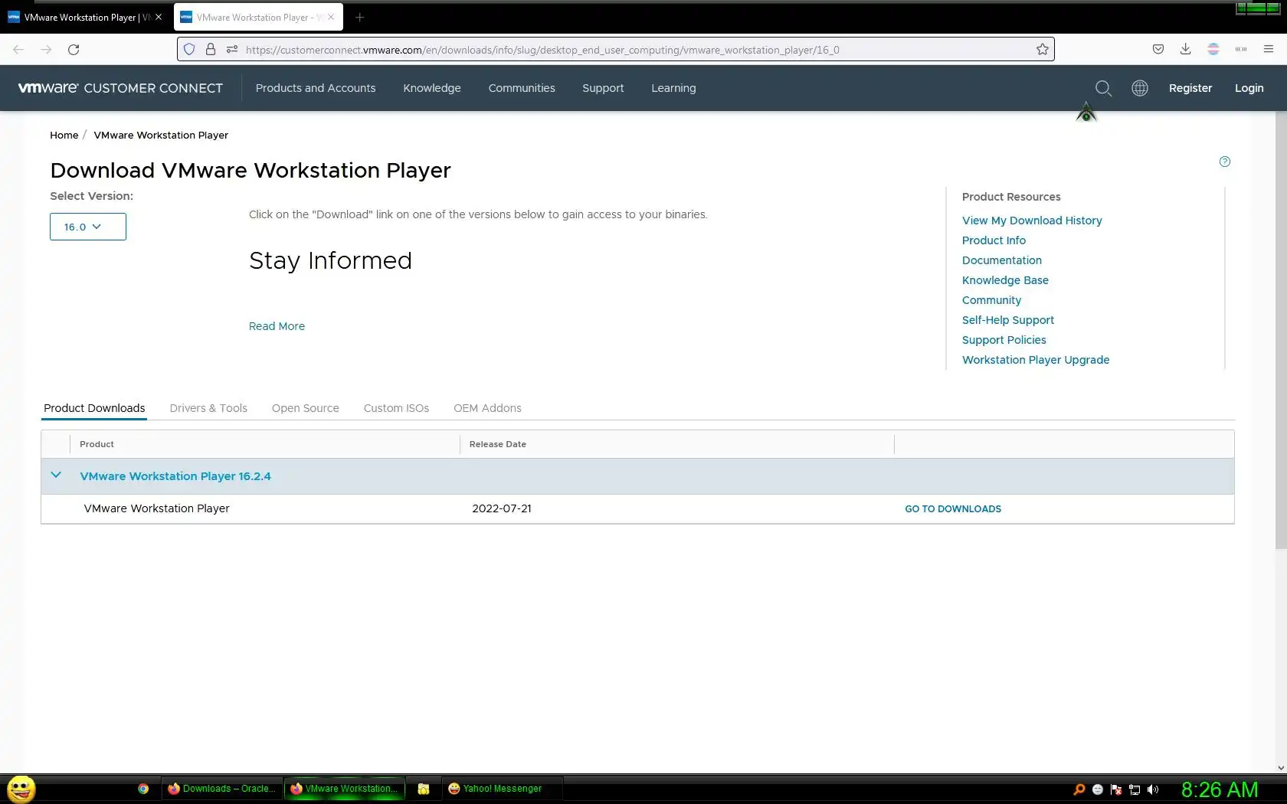Open the Knowledge menu
This screenshot has height=804, width=1287.
[432, 88]
